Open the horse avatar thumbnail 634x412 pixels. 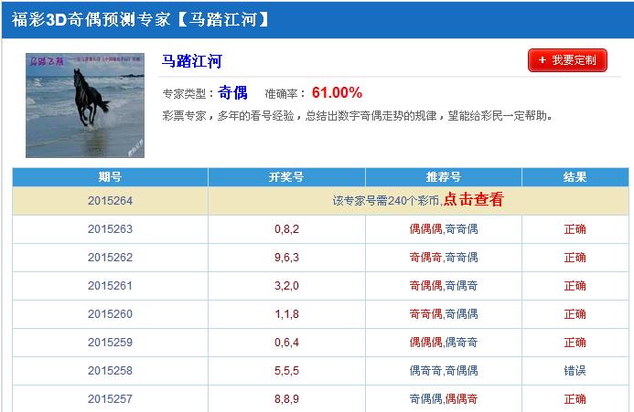tap(85, 105)
